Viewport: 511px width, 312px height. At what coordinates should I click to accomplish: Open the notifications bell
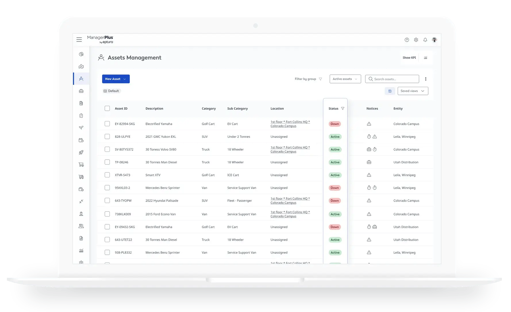pyautogui.click(x=425, y=40)
